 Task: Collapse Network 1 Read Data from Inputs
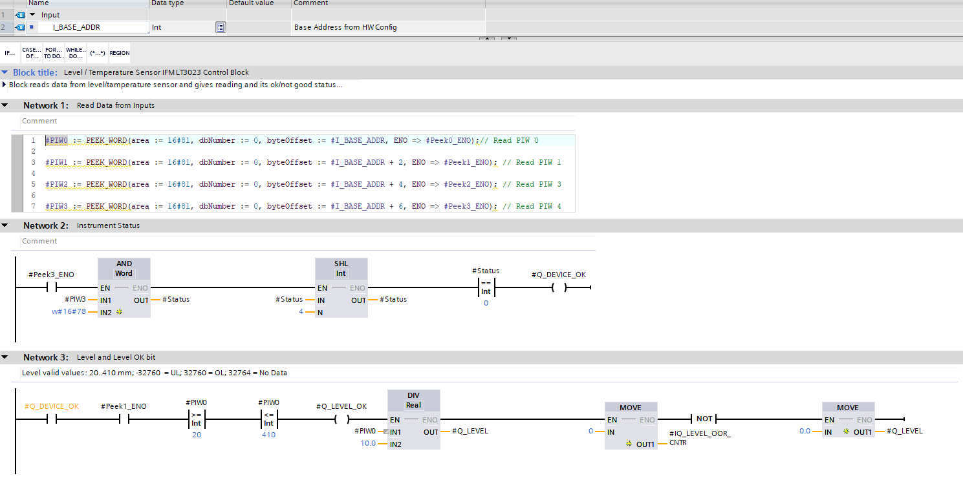click(5, 105)
